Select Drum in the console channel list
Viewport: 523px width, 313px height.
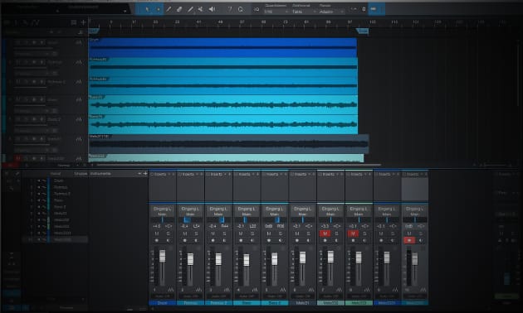(58, 181)
